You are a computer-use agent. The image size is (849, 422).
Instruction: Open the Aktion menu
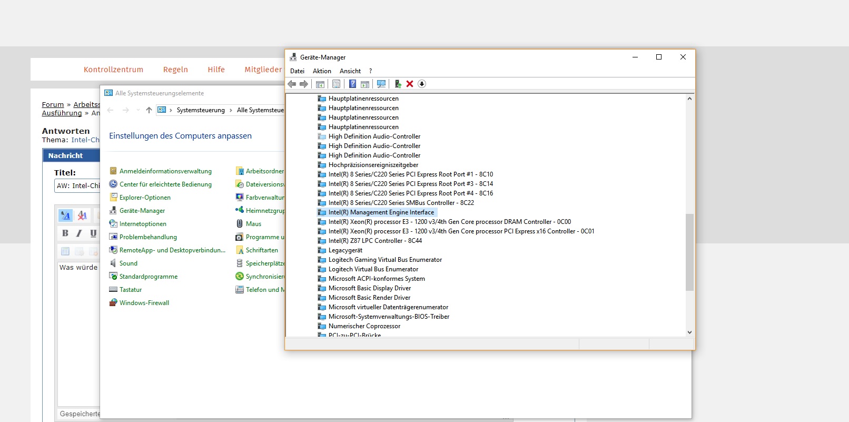(322, 71)
